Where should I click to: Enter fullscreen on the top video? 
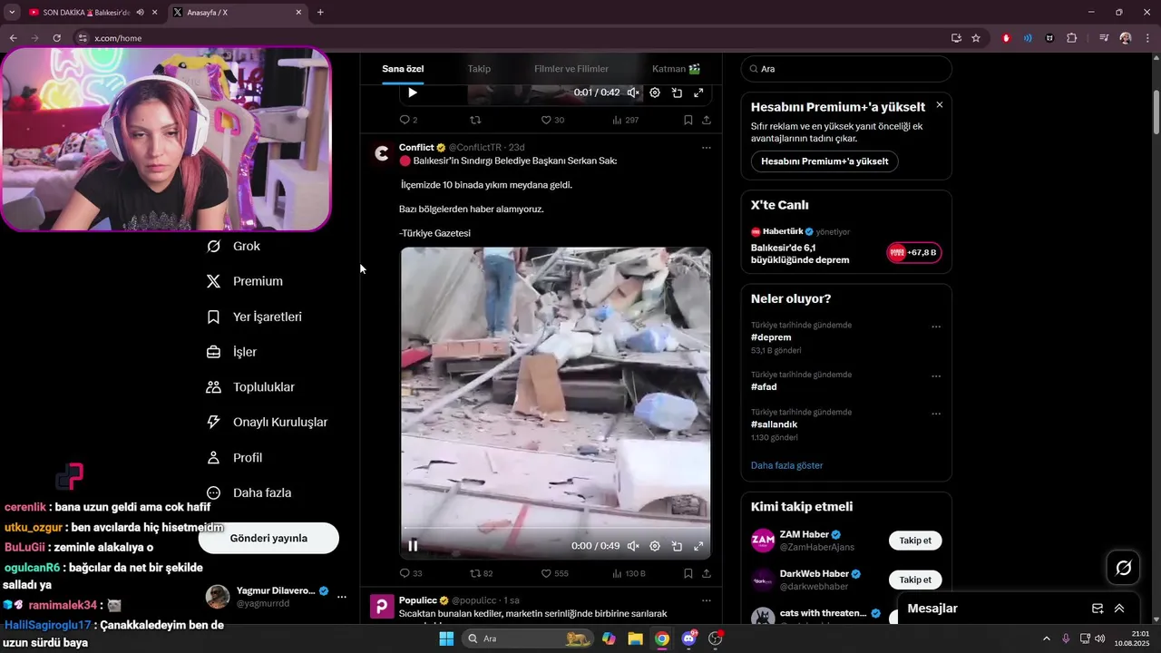[698, 93]
